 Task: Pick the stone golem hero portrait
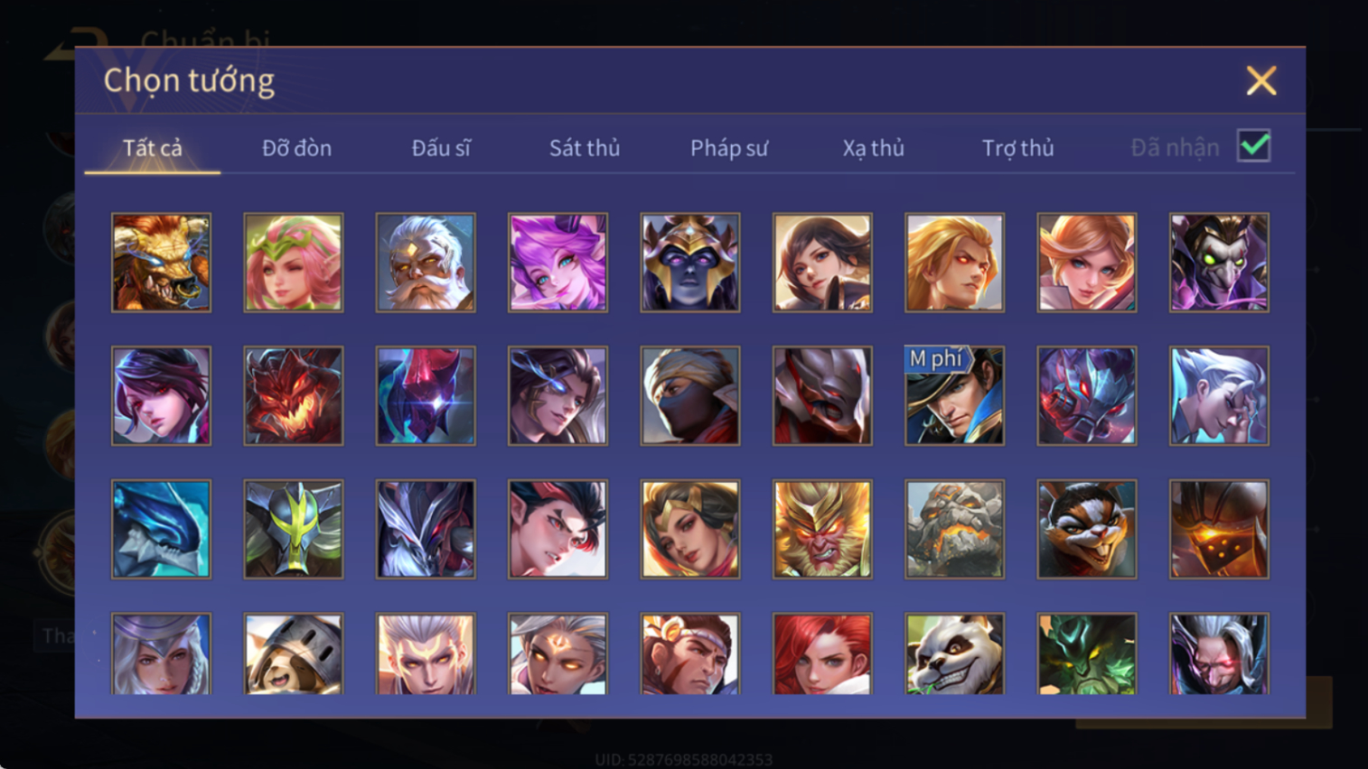pyautogui.click(x=954, y=529)
